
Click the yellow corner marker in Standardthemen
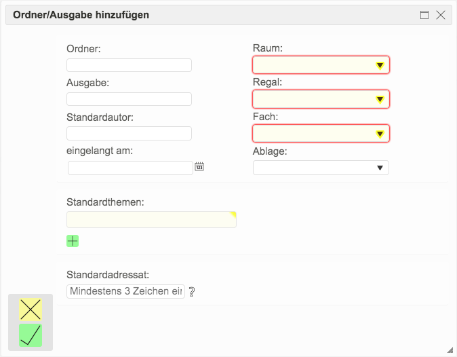pyautogui.click(x=233, y=214)
